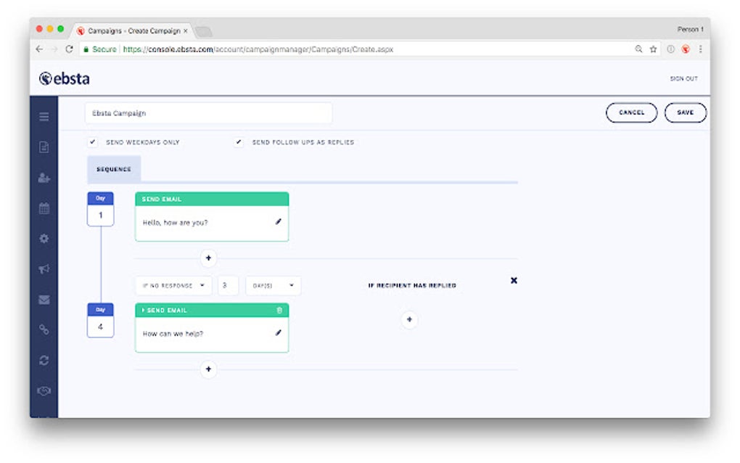Dismiss the "If Recipient Has Replied" branch with X

pos(514,280)
